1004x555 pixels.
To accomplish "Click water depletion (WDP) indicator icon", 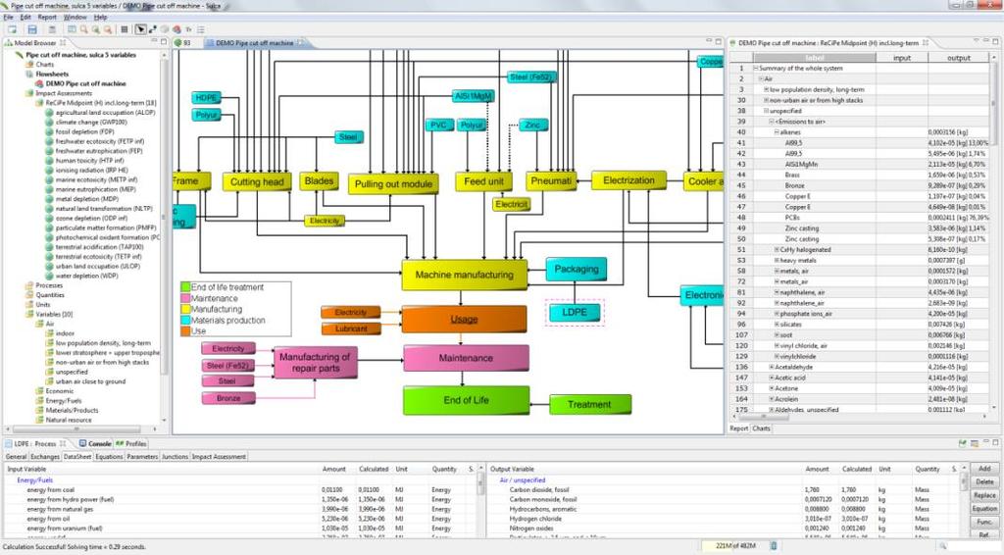I will (x=49, y=276).
